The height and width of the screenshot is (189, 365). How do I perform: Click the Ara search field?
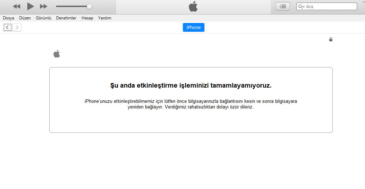(x=327, y=6)
